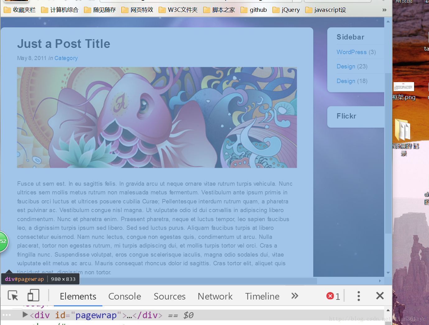Click the koi fish post image
The width and height of the screenshot is (429, 325).
pyautogui.click(x=157, y=118)
